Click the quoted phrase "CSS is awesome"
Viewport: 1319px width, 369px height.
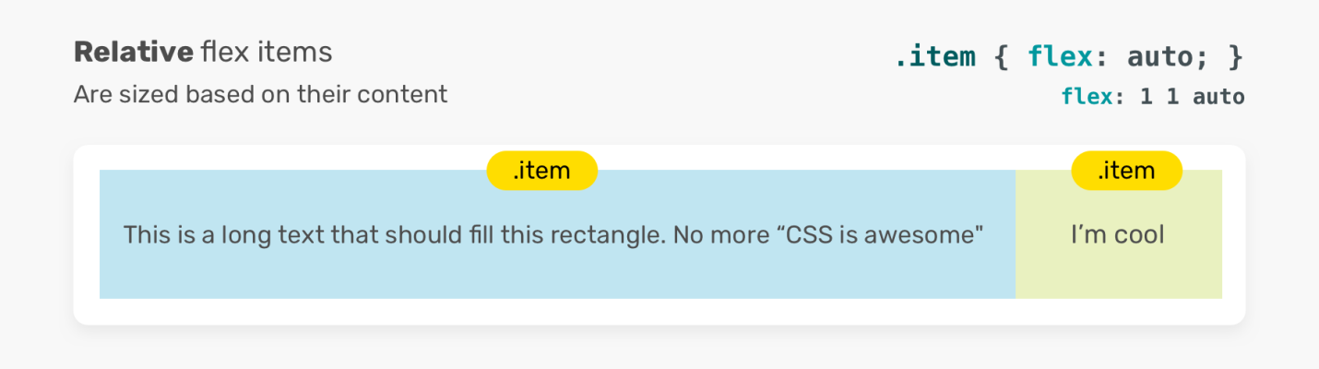tap(885, 235)
